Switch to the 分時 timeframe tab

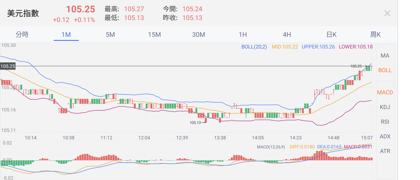(x=22, y=35)
